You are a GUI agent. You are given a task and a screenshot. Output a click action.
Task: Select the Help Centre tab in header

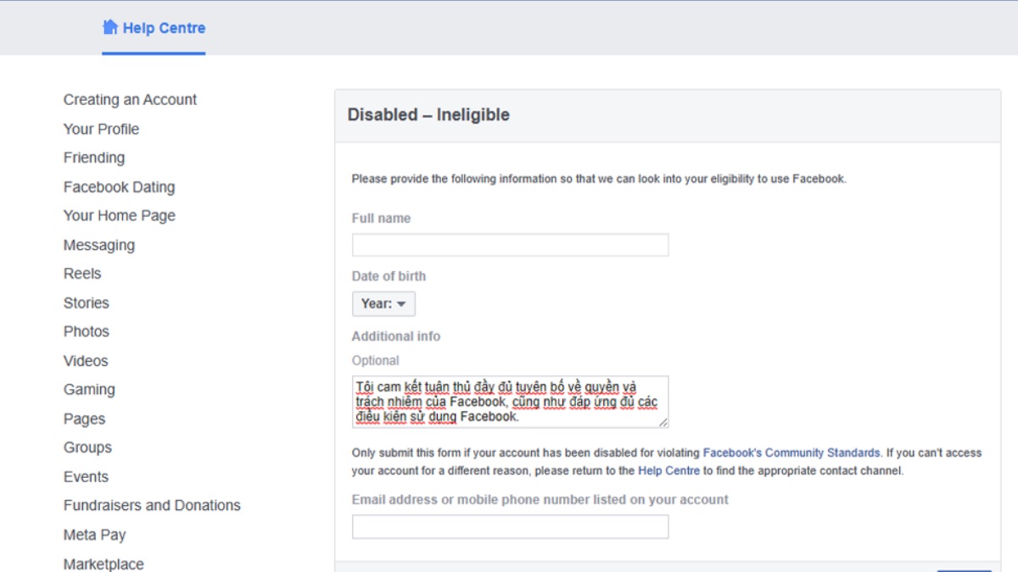click(x=164, y=28)
